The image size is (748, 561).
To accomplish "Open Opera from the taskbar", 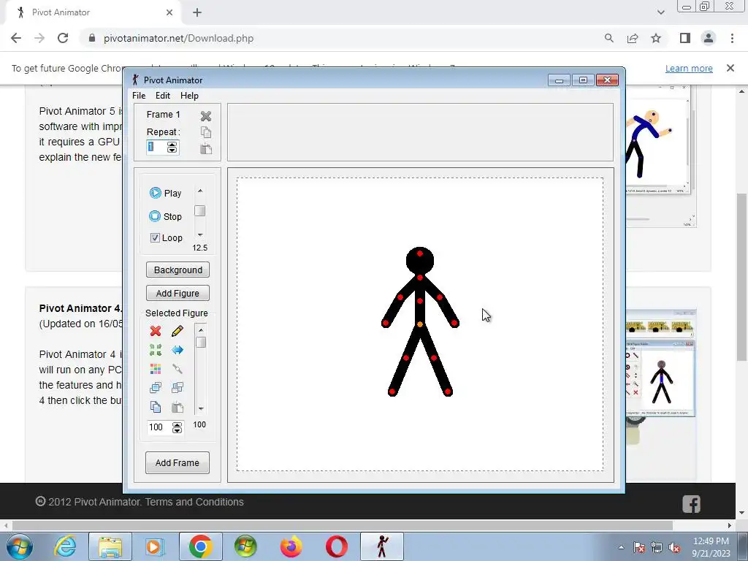I will coord(336,546).
